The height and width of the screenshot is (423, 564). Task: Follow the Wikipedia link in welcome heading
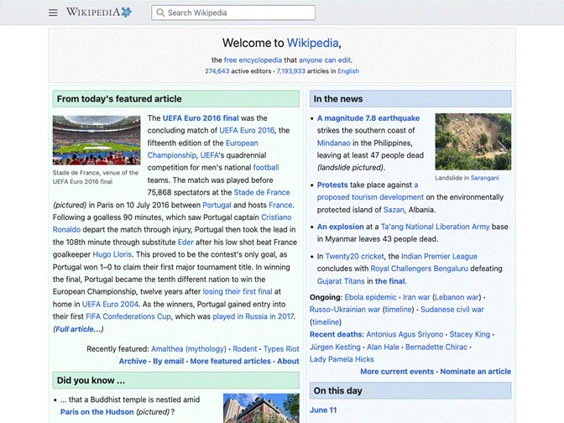tap(312, 43)
